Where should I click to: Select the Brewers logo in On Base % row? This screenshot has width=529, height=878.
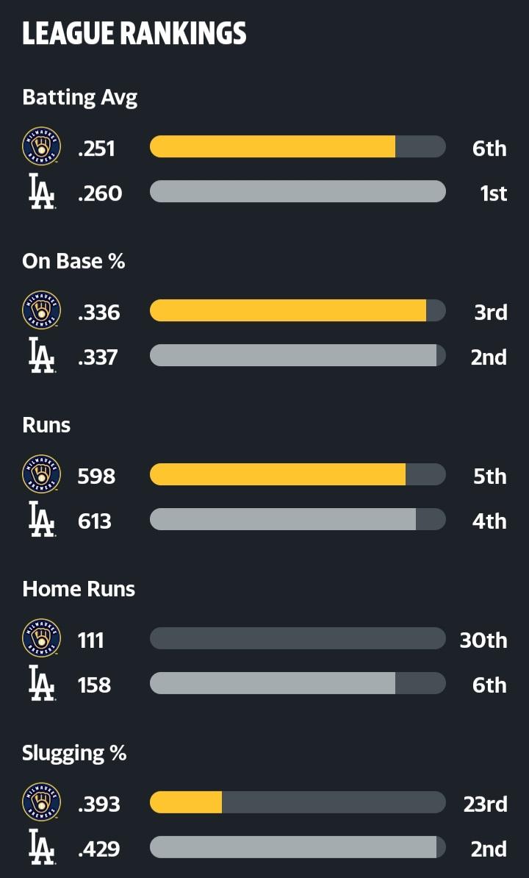[41, 310]
